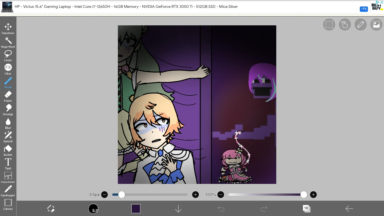Select the Magic Wand tool

8,42
